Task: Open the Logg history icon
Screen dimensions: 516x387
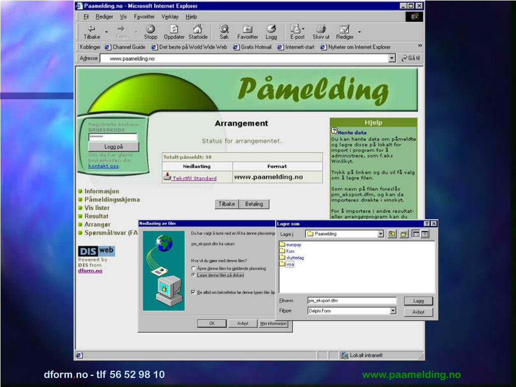Action: point(271,29)
